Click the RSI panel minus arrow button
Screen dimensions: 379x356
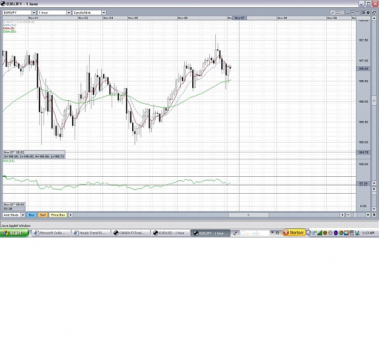click(374, 208)
